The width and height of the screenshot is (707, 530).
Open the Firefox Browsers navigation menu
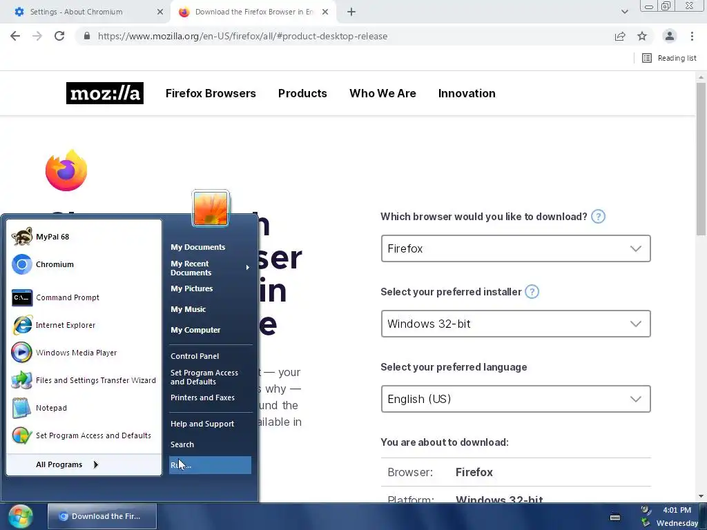tap(211, 93)
